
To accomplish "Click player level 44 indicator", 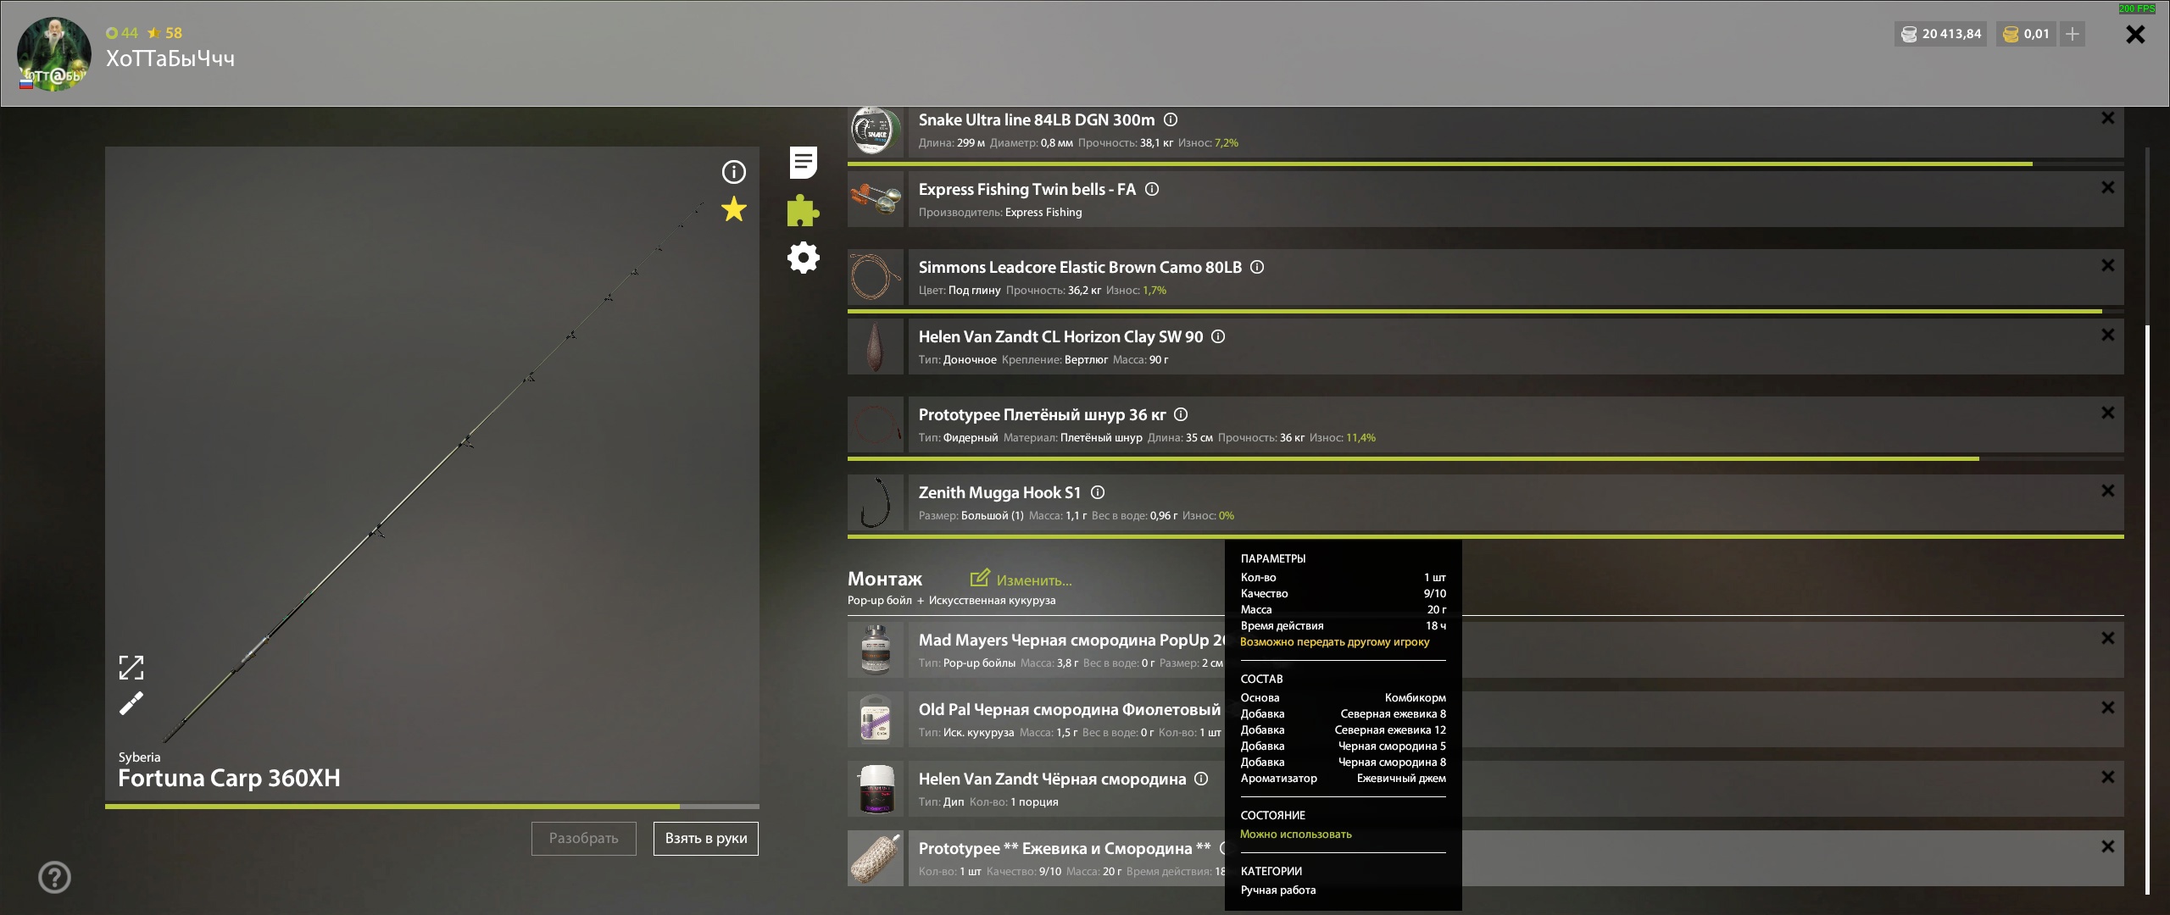I will (x=122, y=33).
